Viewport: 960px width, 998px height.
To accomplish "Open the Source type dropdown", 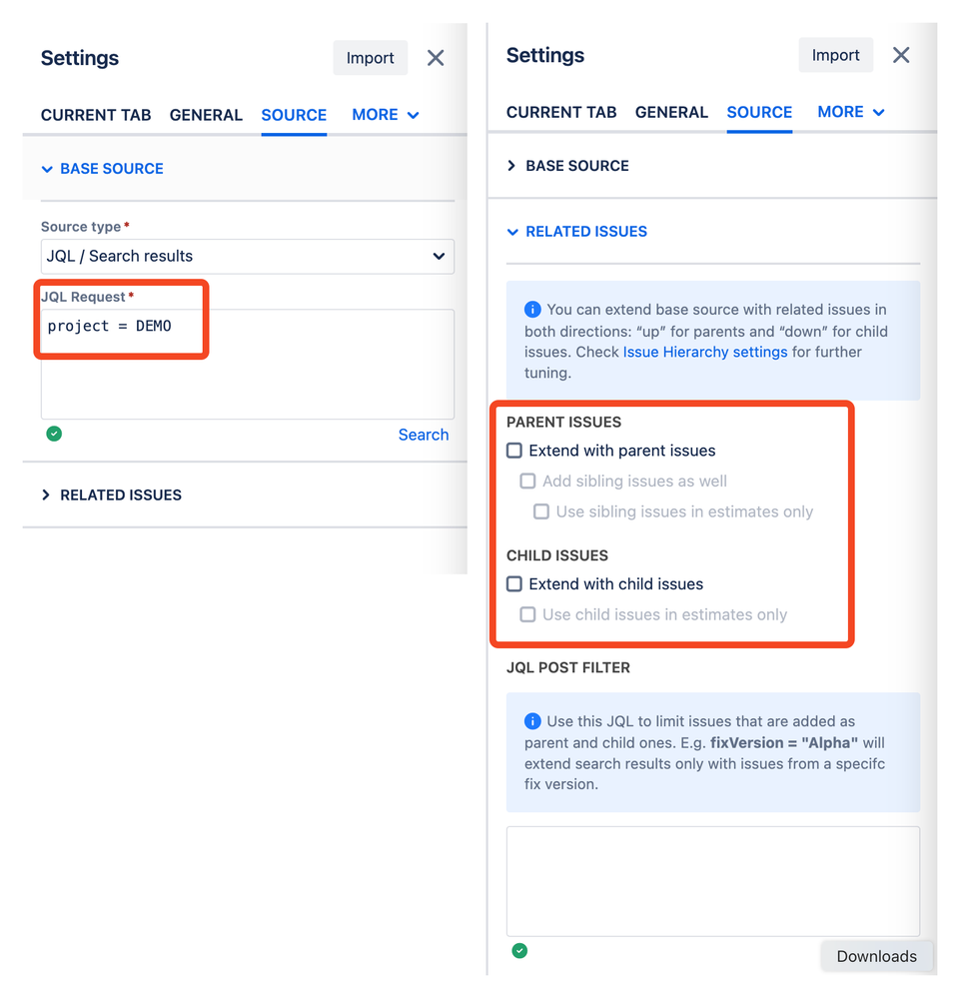I will coord(248,257).
